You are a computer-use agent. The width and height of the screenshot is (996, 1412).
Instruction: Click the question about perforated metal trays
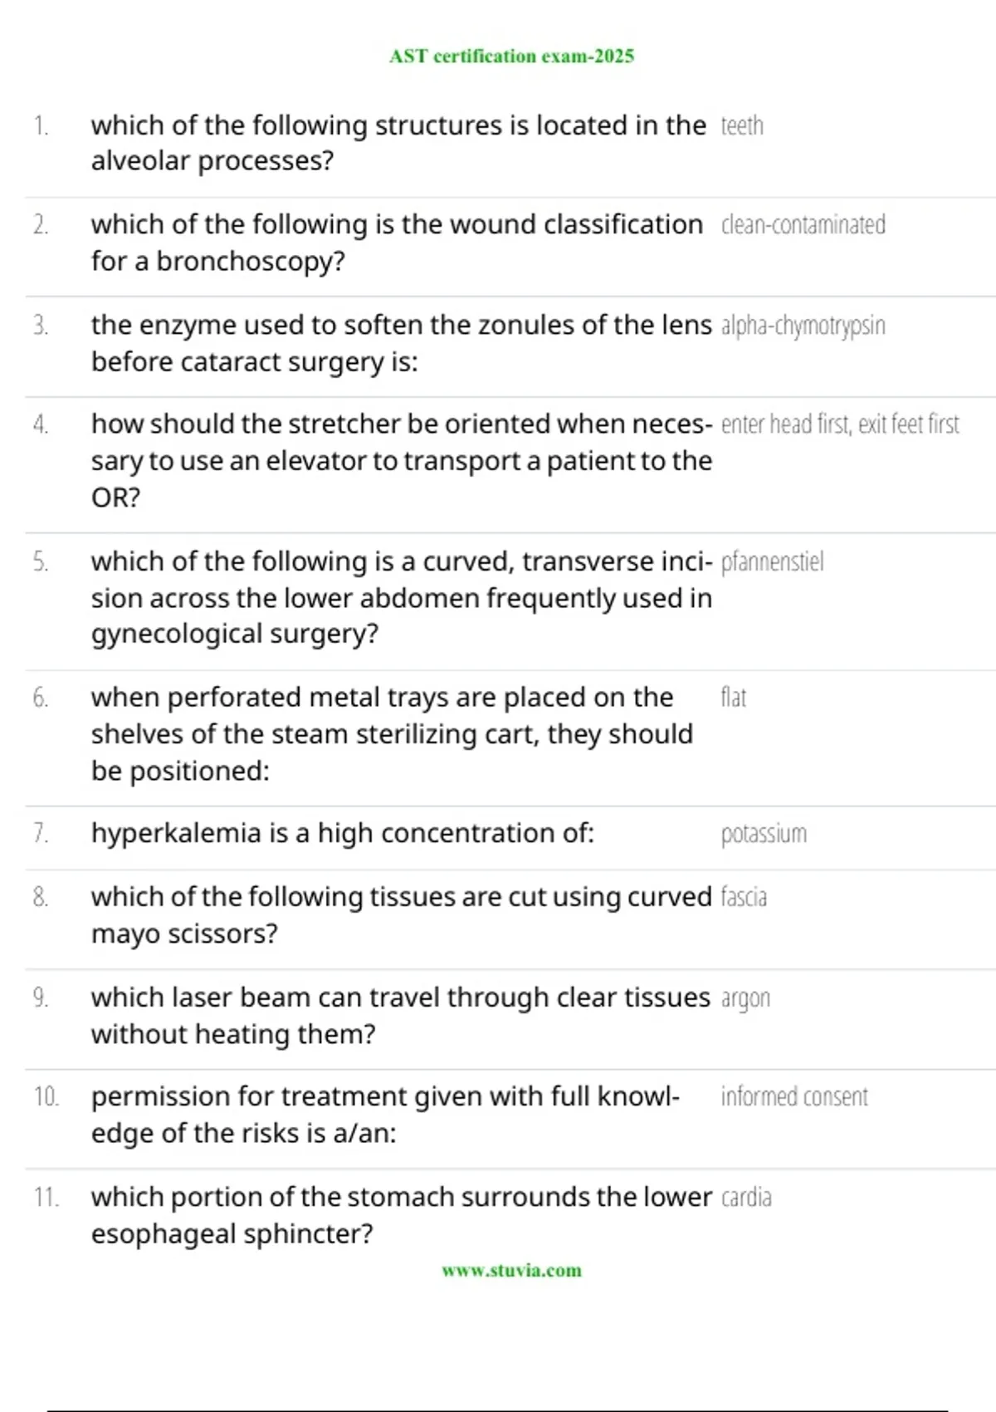(x=392, y=734)
